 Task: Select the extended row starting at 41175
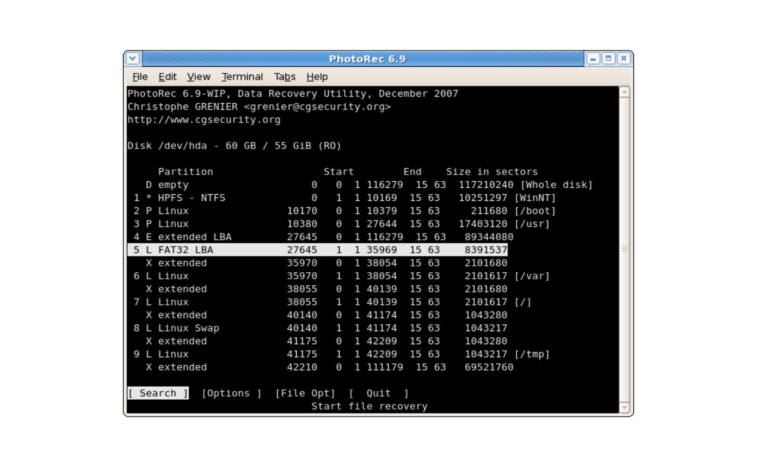[327, 341]
